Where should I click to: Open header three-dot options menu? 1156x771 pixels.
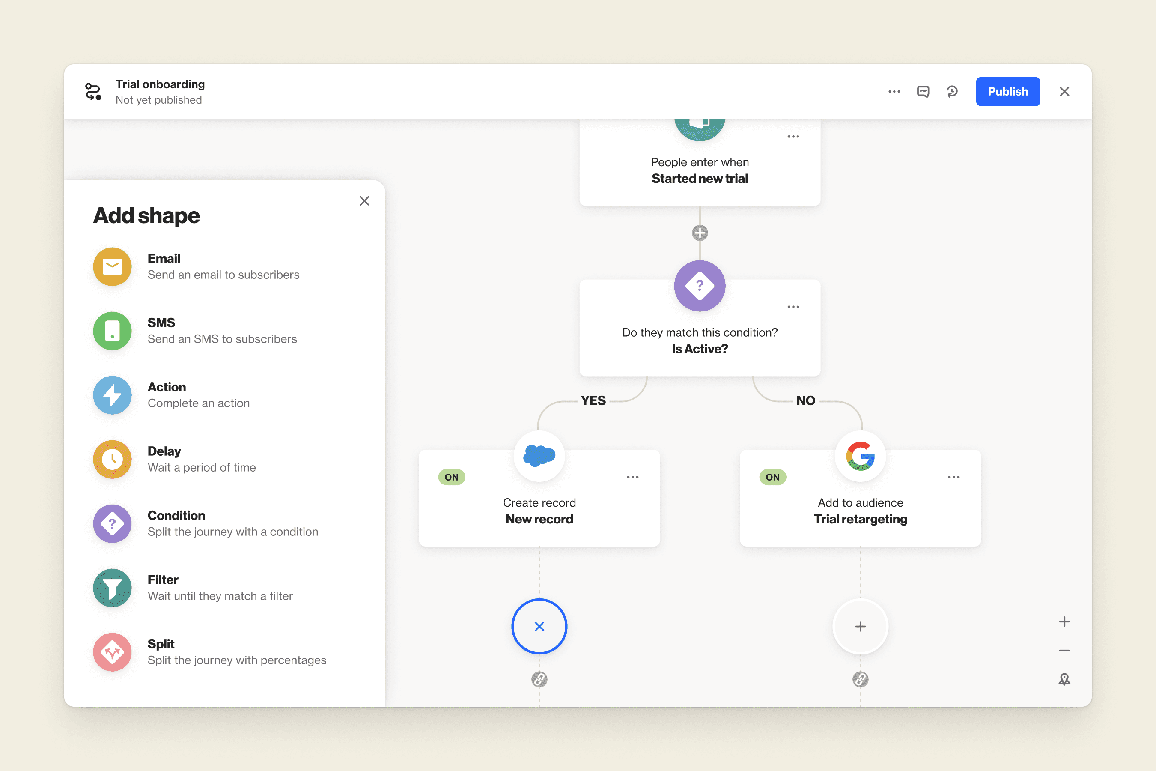(894, 92)
